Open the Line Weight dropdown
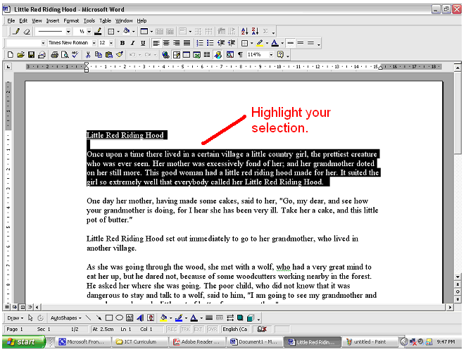This screenshot has width=466, height=352. pyautogui.click(x=89, y=31)
